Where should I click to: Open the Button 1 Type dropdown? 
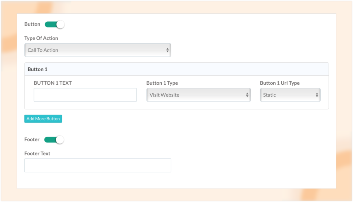[x=199, y=95]
